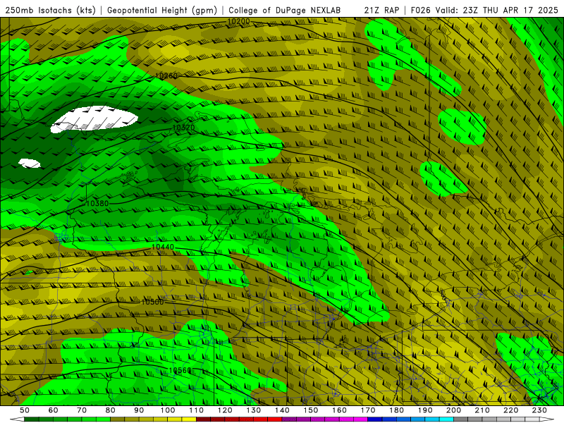Click the 60 value on the color scale

(54, 410)
